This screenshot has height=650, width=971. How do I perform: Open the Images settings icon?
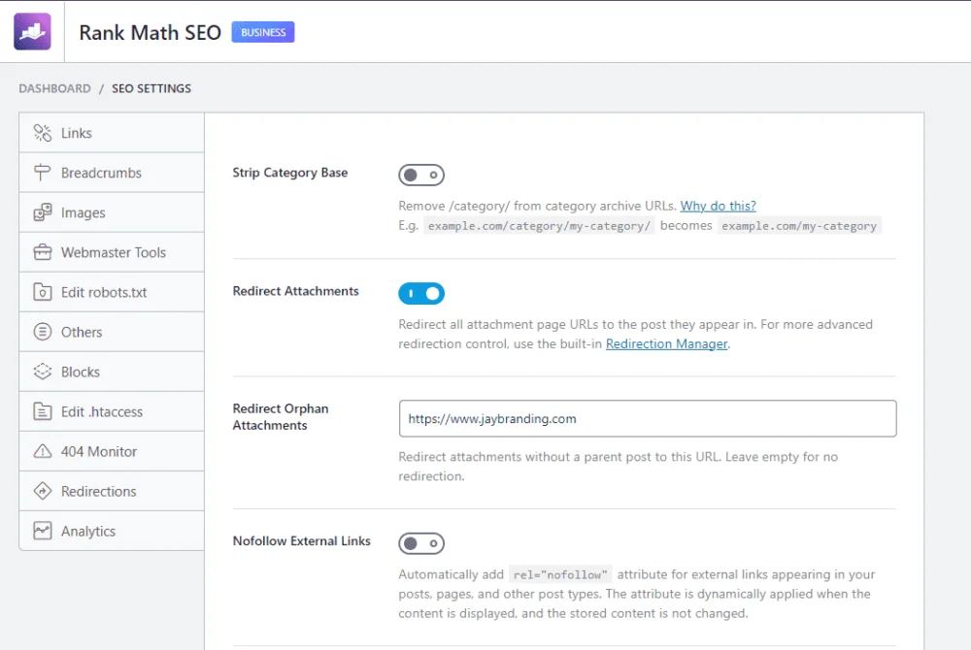(x=42, y=212)
